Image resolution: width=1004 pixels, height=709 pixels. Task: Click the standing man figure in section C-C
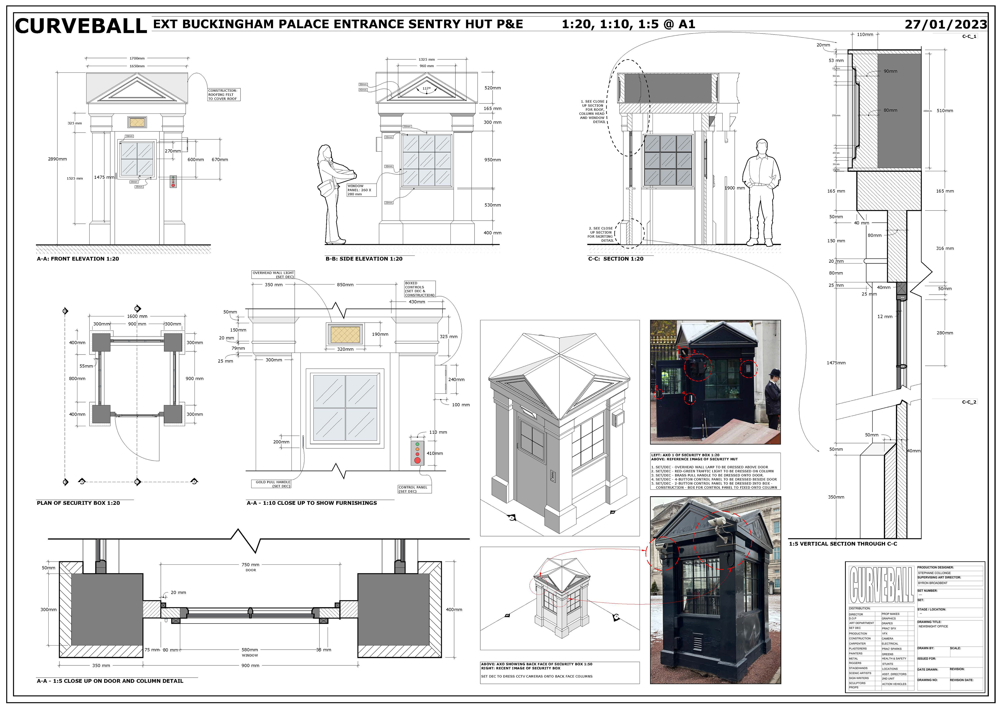762,192
